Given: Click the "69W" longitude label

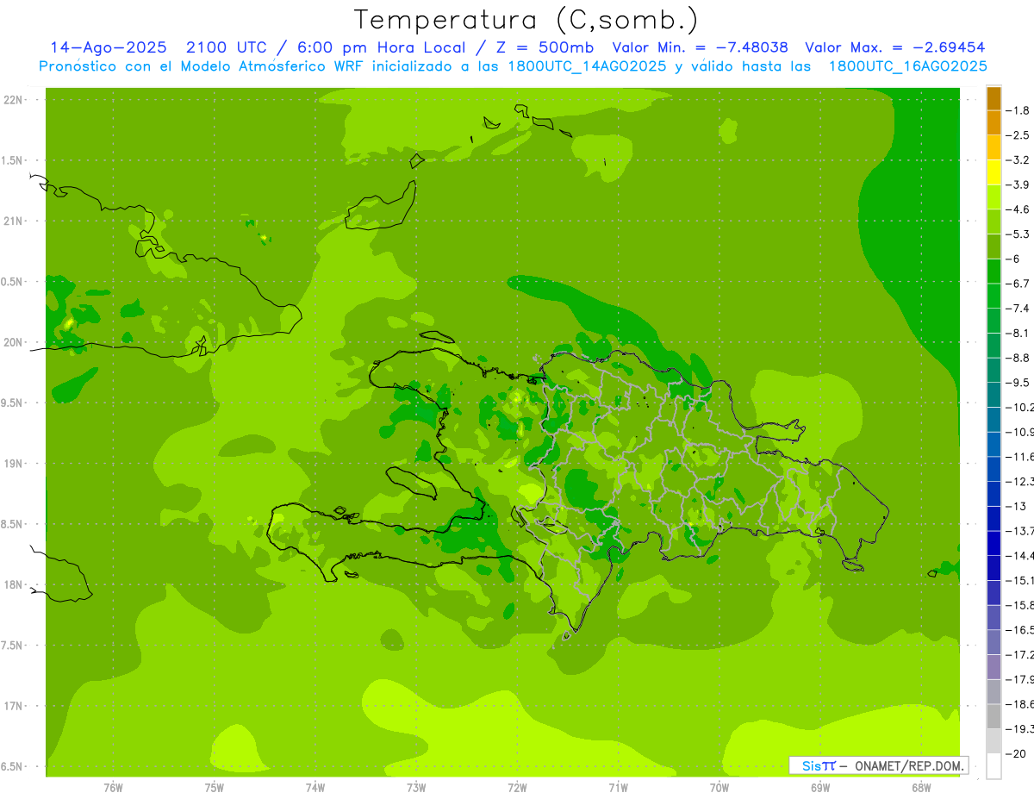Looking at the screenshot, I should click(820, 788).
